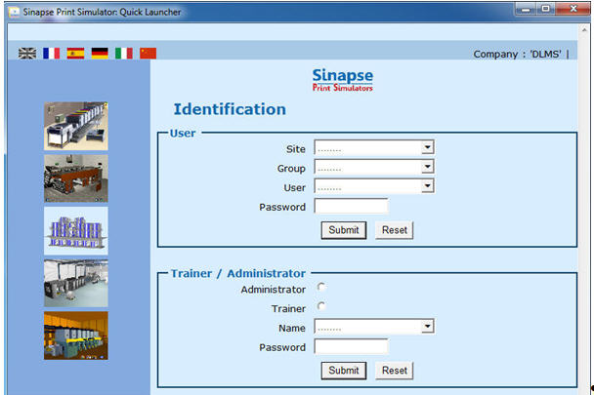Screen dimensions: 594x395
Task: Click the Sinapse Print Simulators logo
Action: click(x=343, y=80)
